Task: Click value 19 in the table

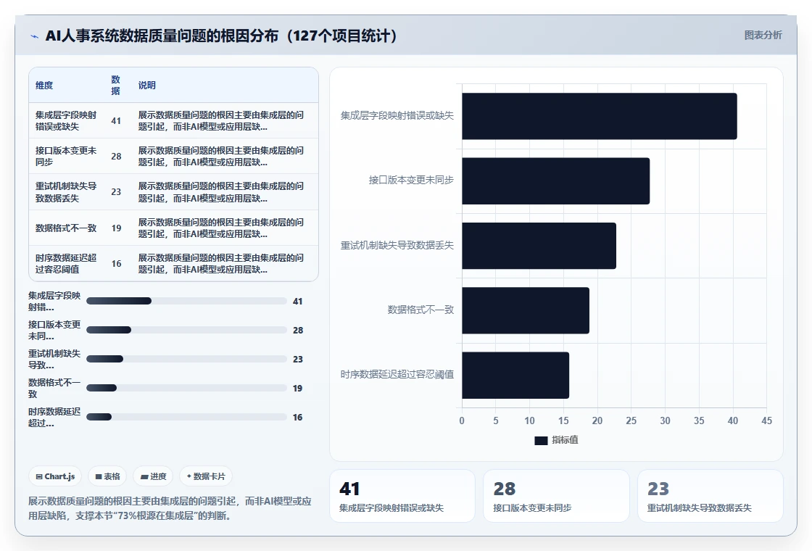Action: 116,228
